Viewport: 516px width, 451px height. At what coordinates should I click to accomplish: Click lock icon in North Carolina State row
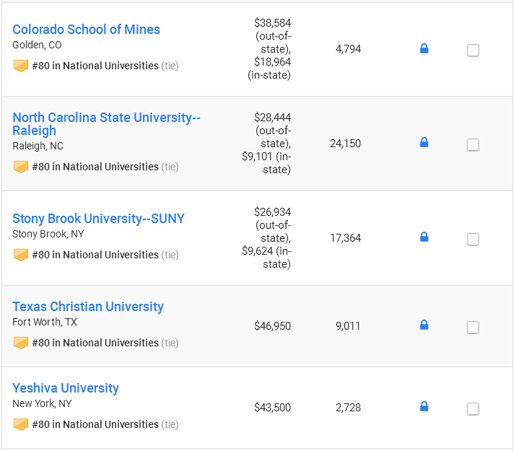424,142
